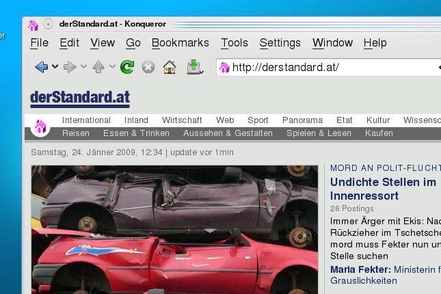
Task: Click the MORD AN POLIT-FLÜCHTLING kicker text
Action: click(x=386, y=168)
